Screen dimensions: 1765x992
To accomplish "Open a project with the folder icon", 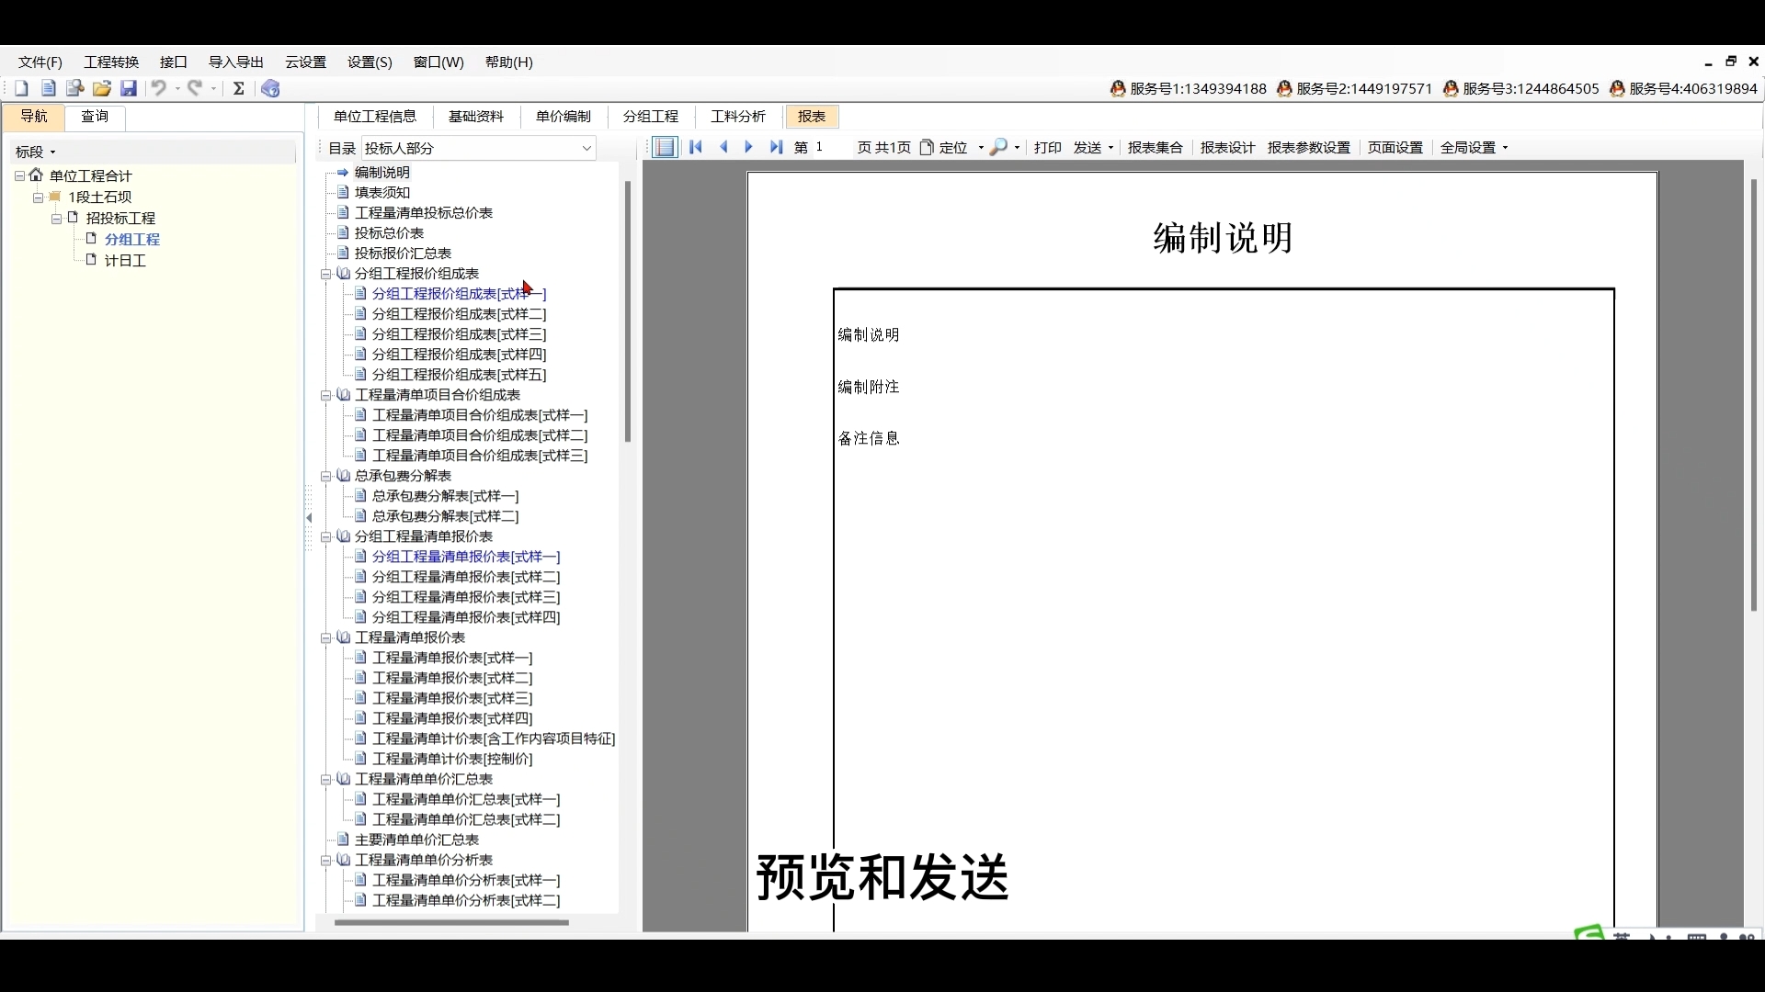I will 102,88.
